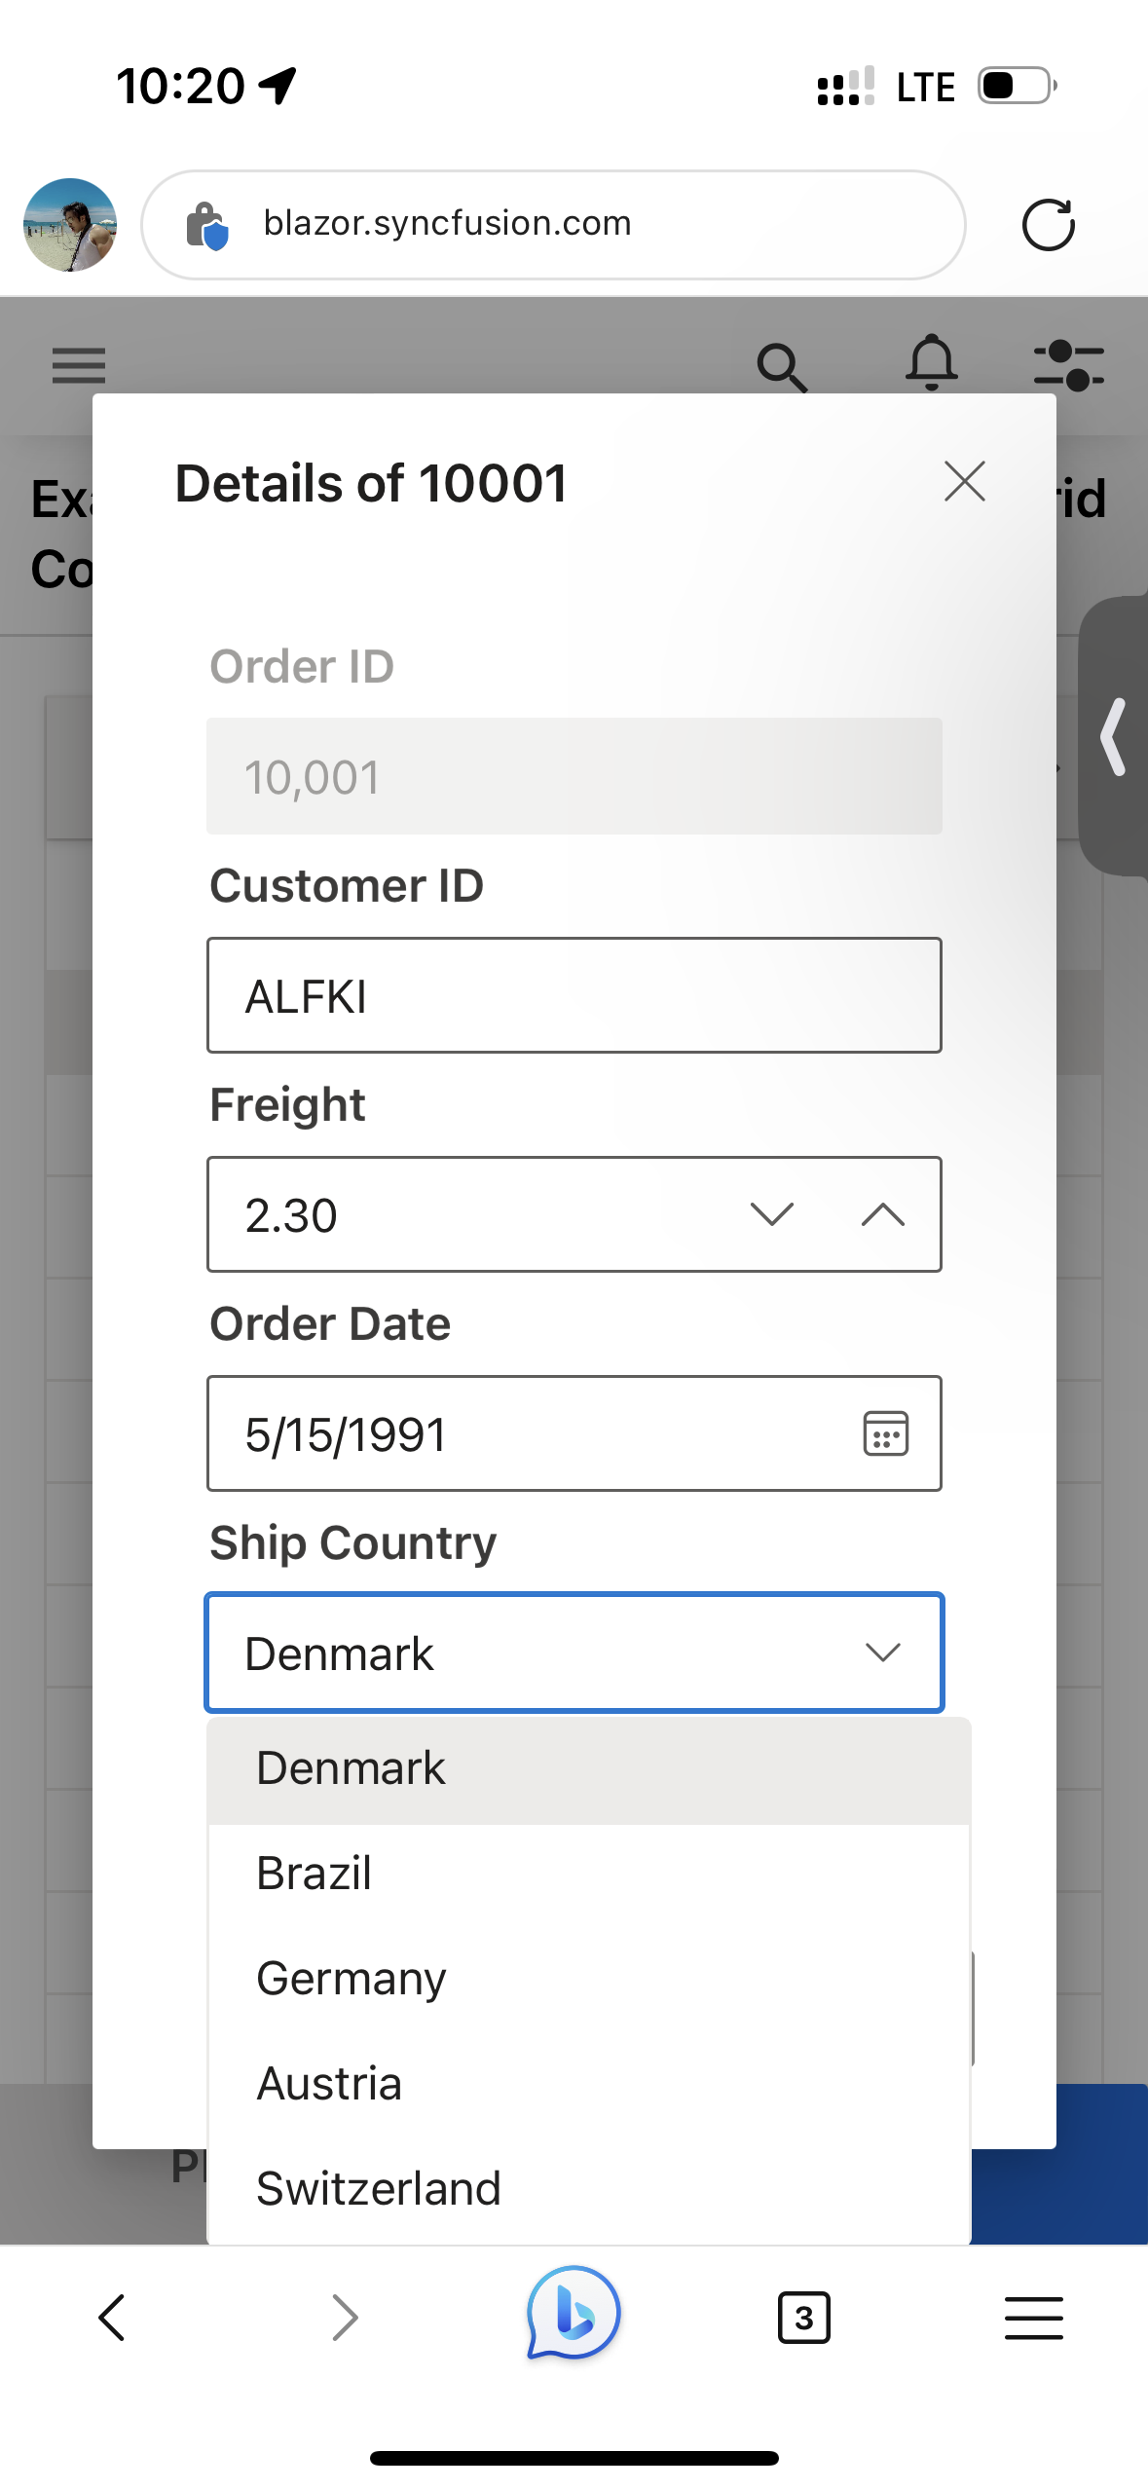Show open browser tabs counter
The image size is (1148, 2489).
point(803,2318)
